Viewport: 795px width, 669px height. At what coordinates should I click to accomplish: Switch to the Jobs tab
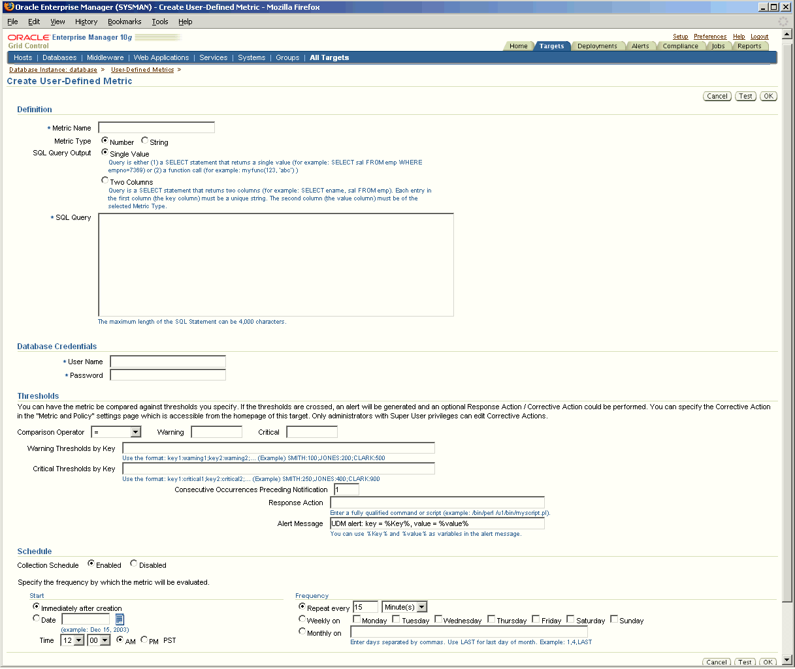718,46
